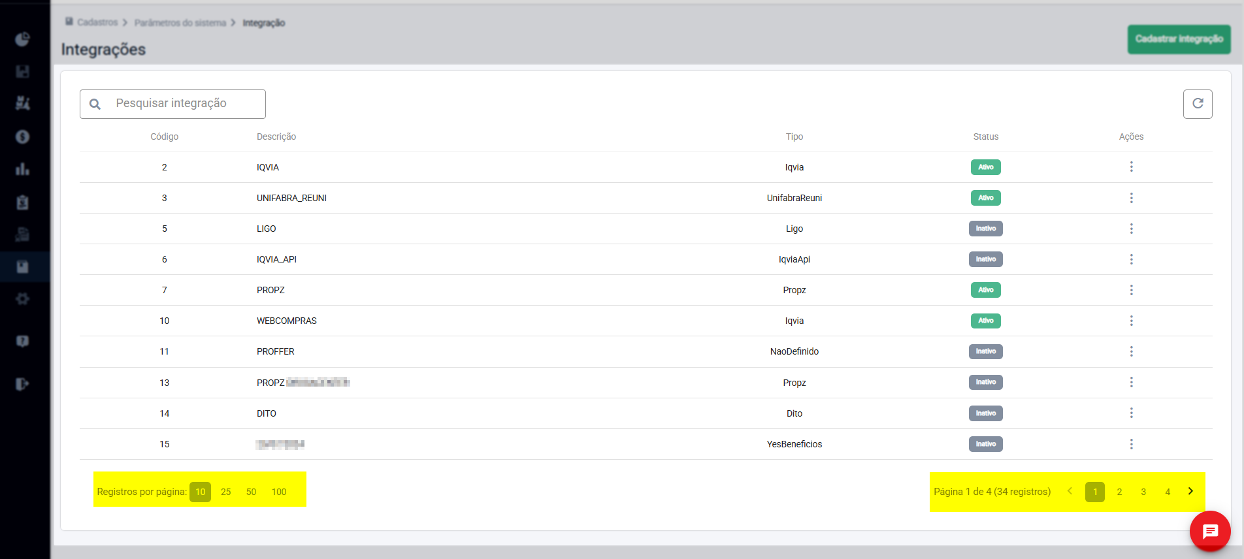1244x559 pixels.
Task: Click the dollar coin sidebar icon
Action: [23, 136]
